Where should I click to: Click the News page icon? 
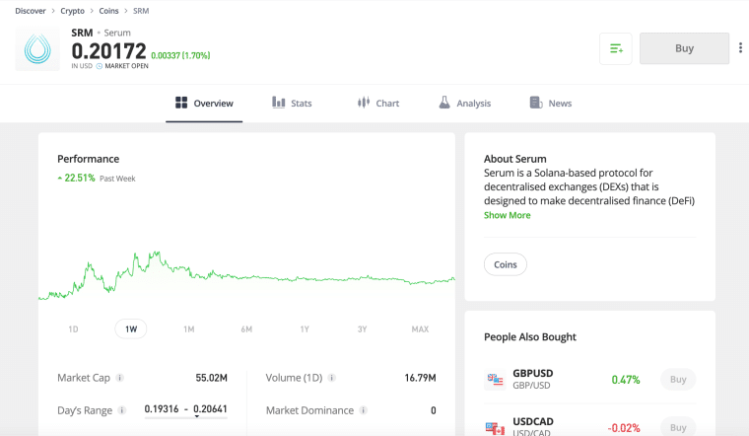pyautogui.click(x=536, y=103)
